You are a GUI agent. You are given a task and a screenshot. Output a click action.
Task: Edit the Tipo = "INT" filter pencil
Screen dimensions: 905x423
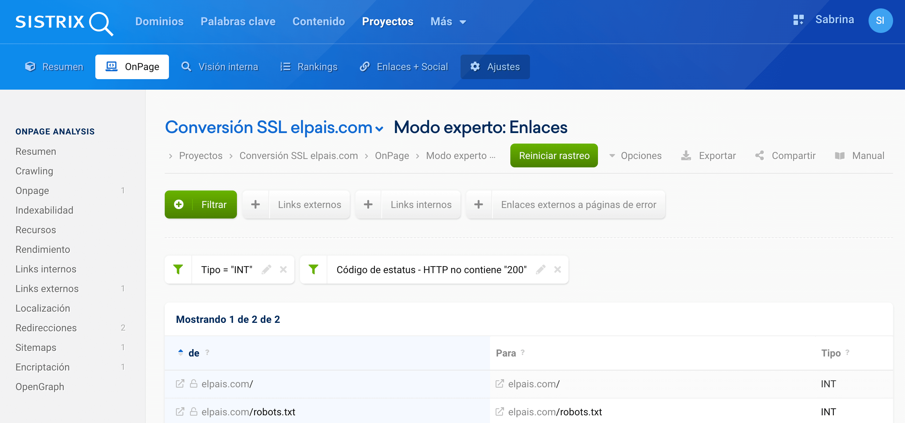point(266,270)
